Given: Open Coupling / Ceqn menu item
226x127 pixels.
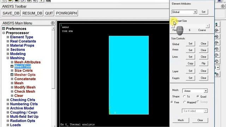Looking at the screenshot, I should tap(24, 112).
